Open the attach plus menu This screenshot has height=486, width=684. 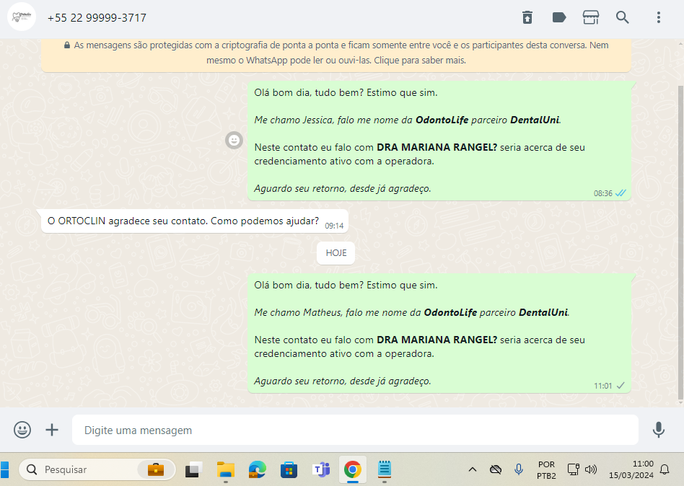(x=52, y=430)
